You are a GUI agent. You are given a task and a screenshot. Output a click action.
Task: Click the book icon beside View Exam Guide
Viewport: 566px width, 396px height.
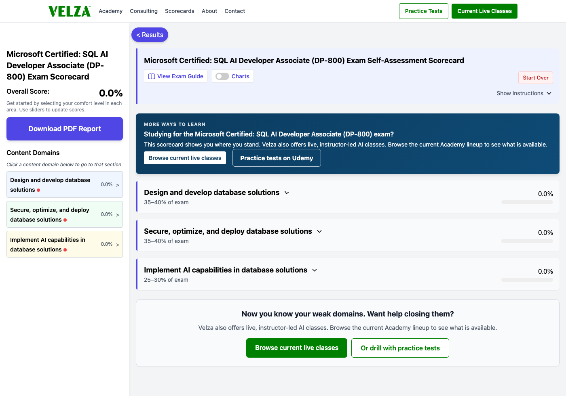tap(152, 76)
